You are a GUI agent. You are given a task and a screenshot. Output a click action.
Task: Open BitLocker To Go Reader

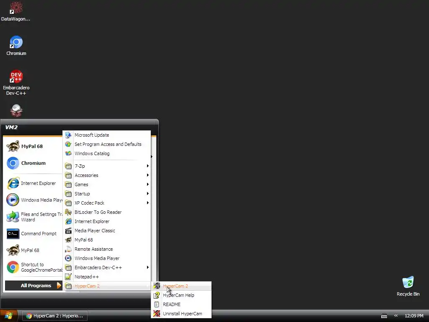click(x=107, y=212)
